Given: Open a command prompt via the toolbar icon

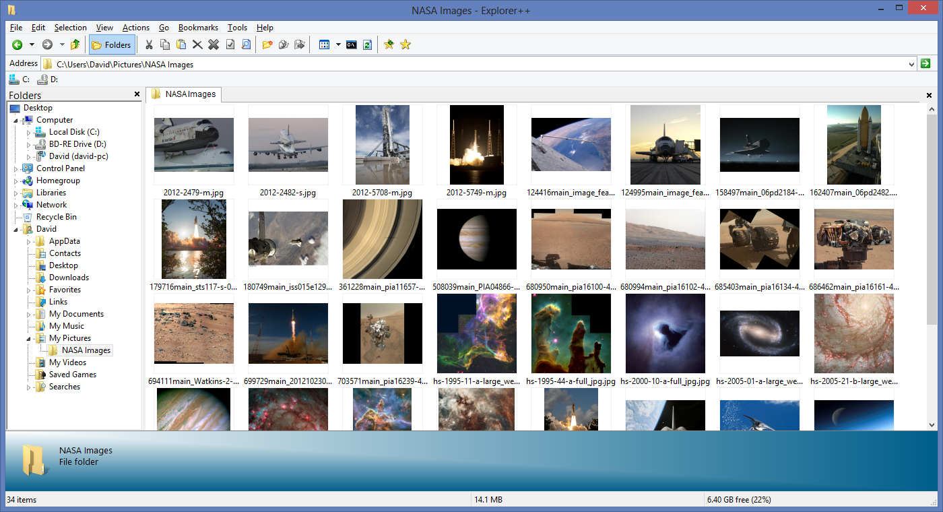Looking at the screenshot, I should click(351, 44).
